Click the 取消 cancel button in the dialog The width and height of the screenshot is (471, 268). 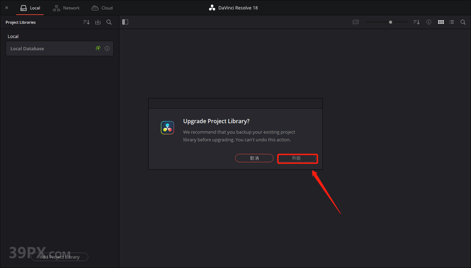coord(254,158)
